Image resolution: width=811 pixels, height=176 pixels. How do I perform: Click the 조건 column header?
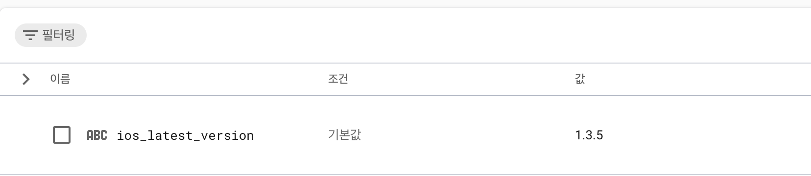[x=338, y=79]
